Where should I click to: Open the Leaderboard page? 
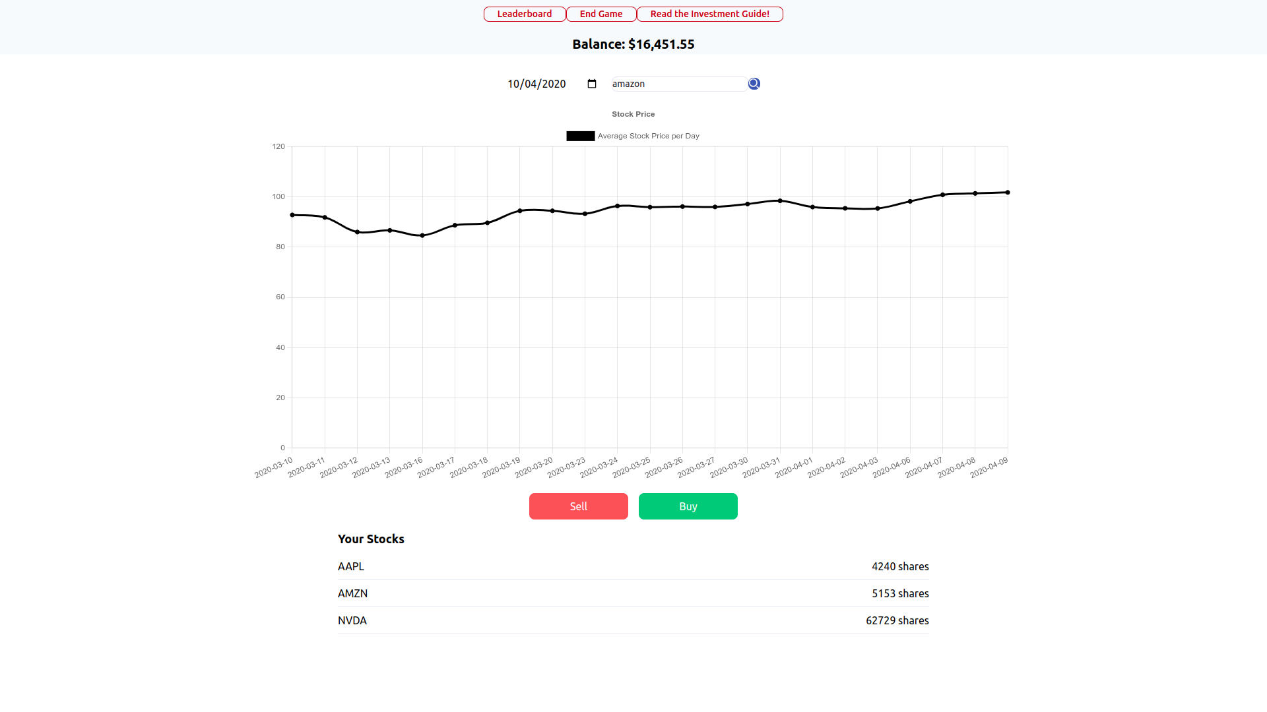pyautogui.click(x=524, y=14)
